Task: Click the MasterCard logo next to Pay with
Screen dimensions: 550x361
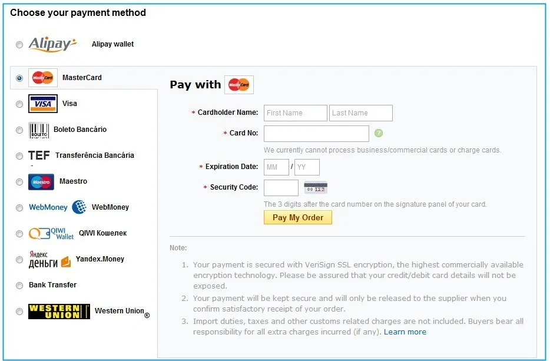Action: point(238,84)
